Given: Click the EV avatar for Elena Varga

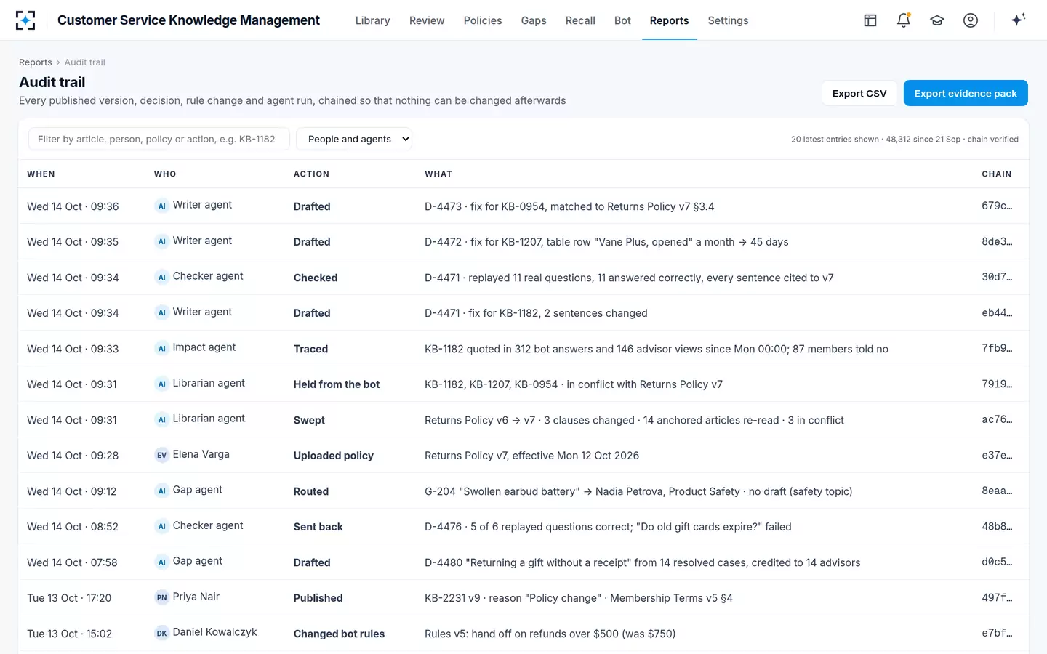Looking at the screenshot, I should point(161,455).
